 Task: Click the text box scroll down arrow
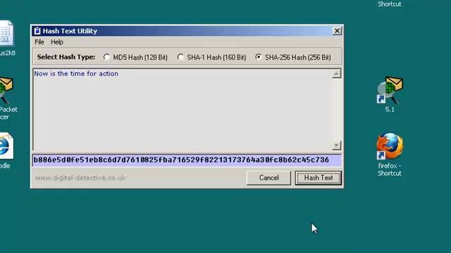336,145
